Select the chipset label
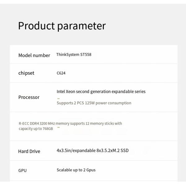This screenshot has height=186, width=186. pos(26,73)
